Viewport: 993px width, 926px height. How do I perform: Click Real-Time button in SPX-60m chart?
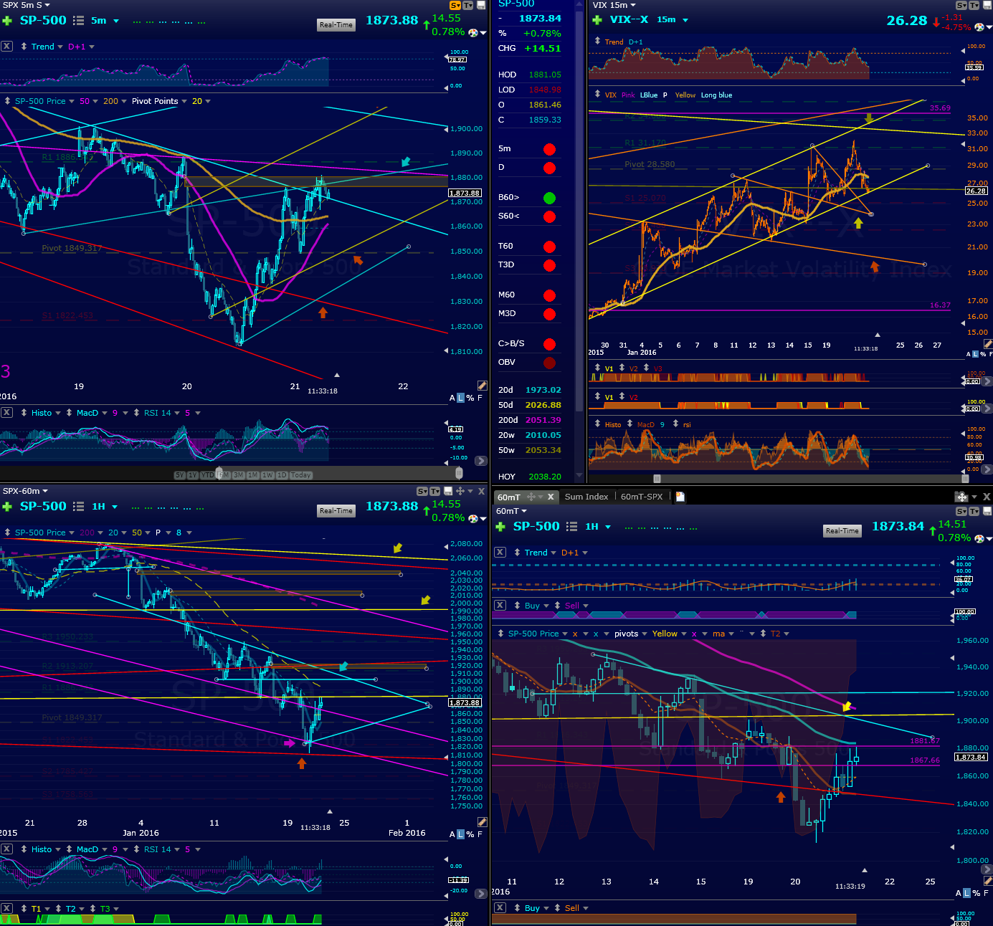336,511
